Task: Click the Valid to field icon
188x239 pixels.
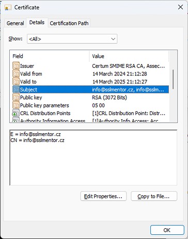Action: (x=16, y=82)
